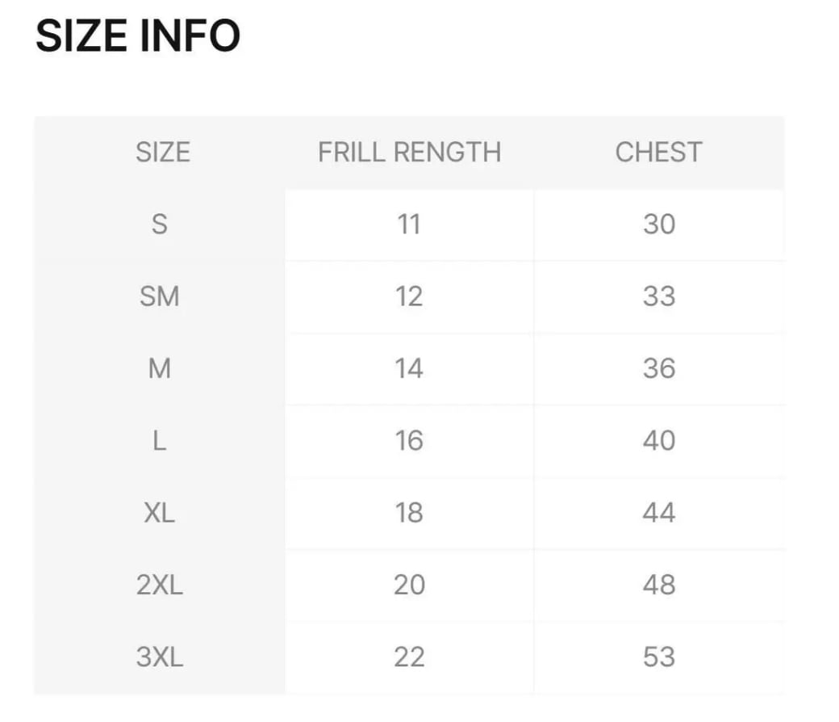The height and width of the screenshot is (722, 839).
Task: Click the M size row label
Action: coord(160,368)
